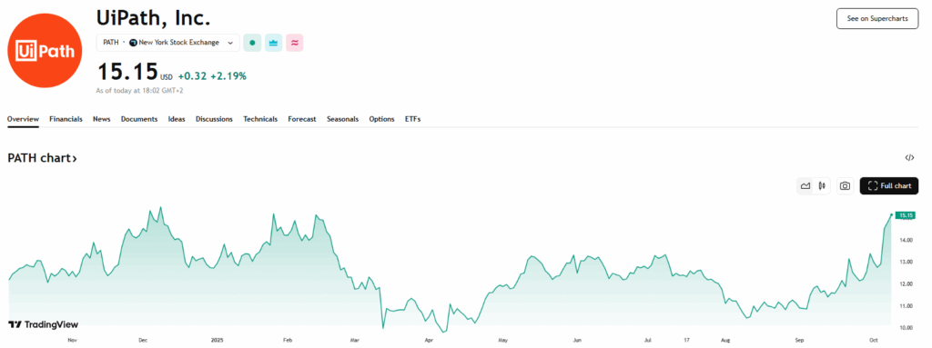Click the green market status dot icon
The width and height of the screenshot is (932, 348).
click(252, 43)
